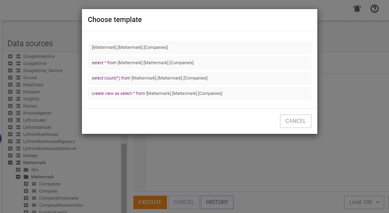Select the Hubspot data source label
Viewport: 389px width, 213px height.
pos(31,92)
